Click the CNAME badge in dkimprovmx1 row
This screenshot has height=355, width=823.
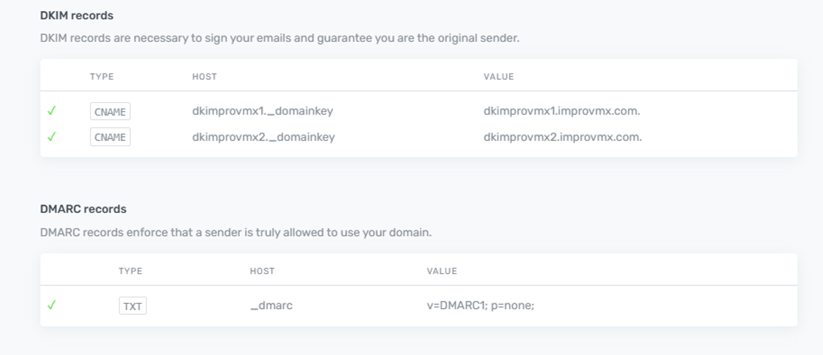(110, 111)
